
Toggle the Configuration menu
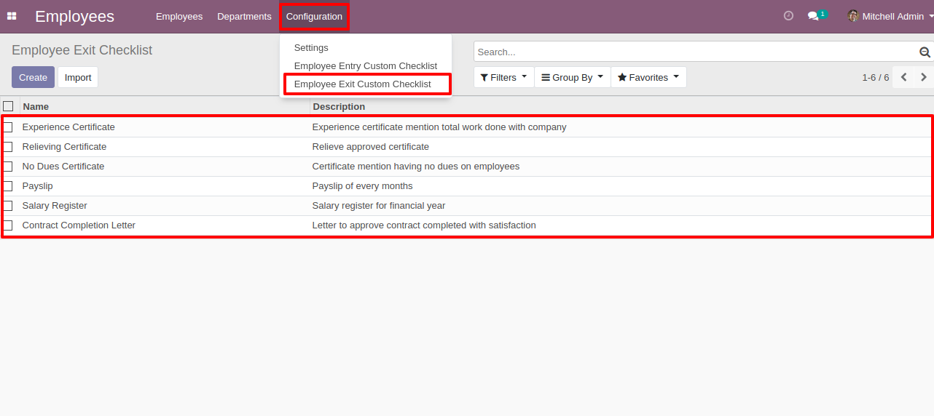coord(314,16)
